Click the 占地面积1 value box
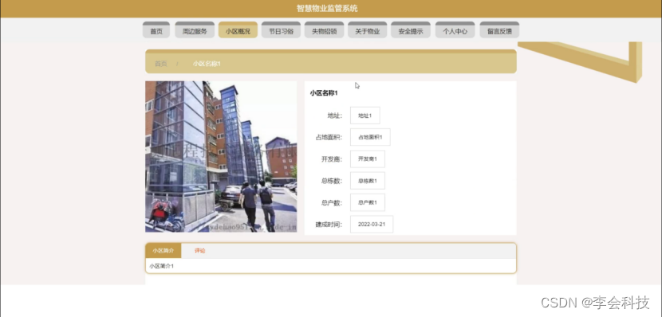 [370, 138]
